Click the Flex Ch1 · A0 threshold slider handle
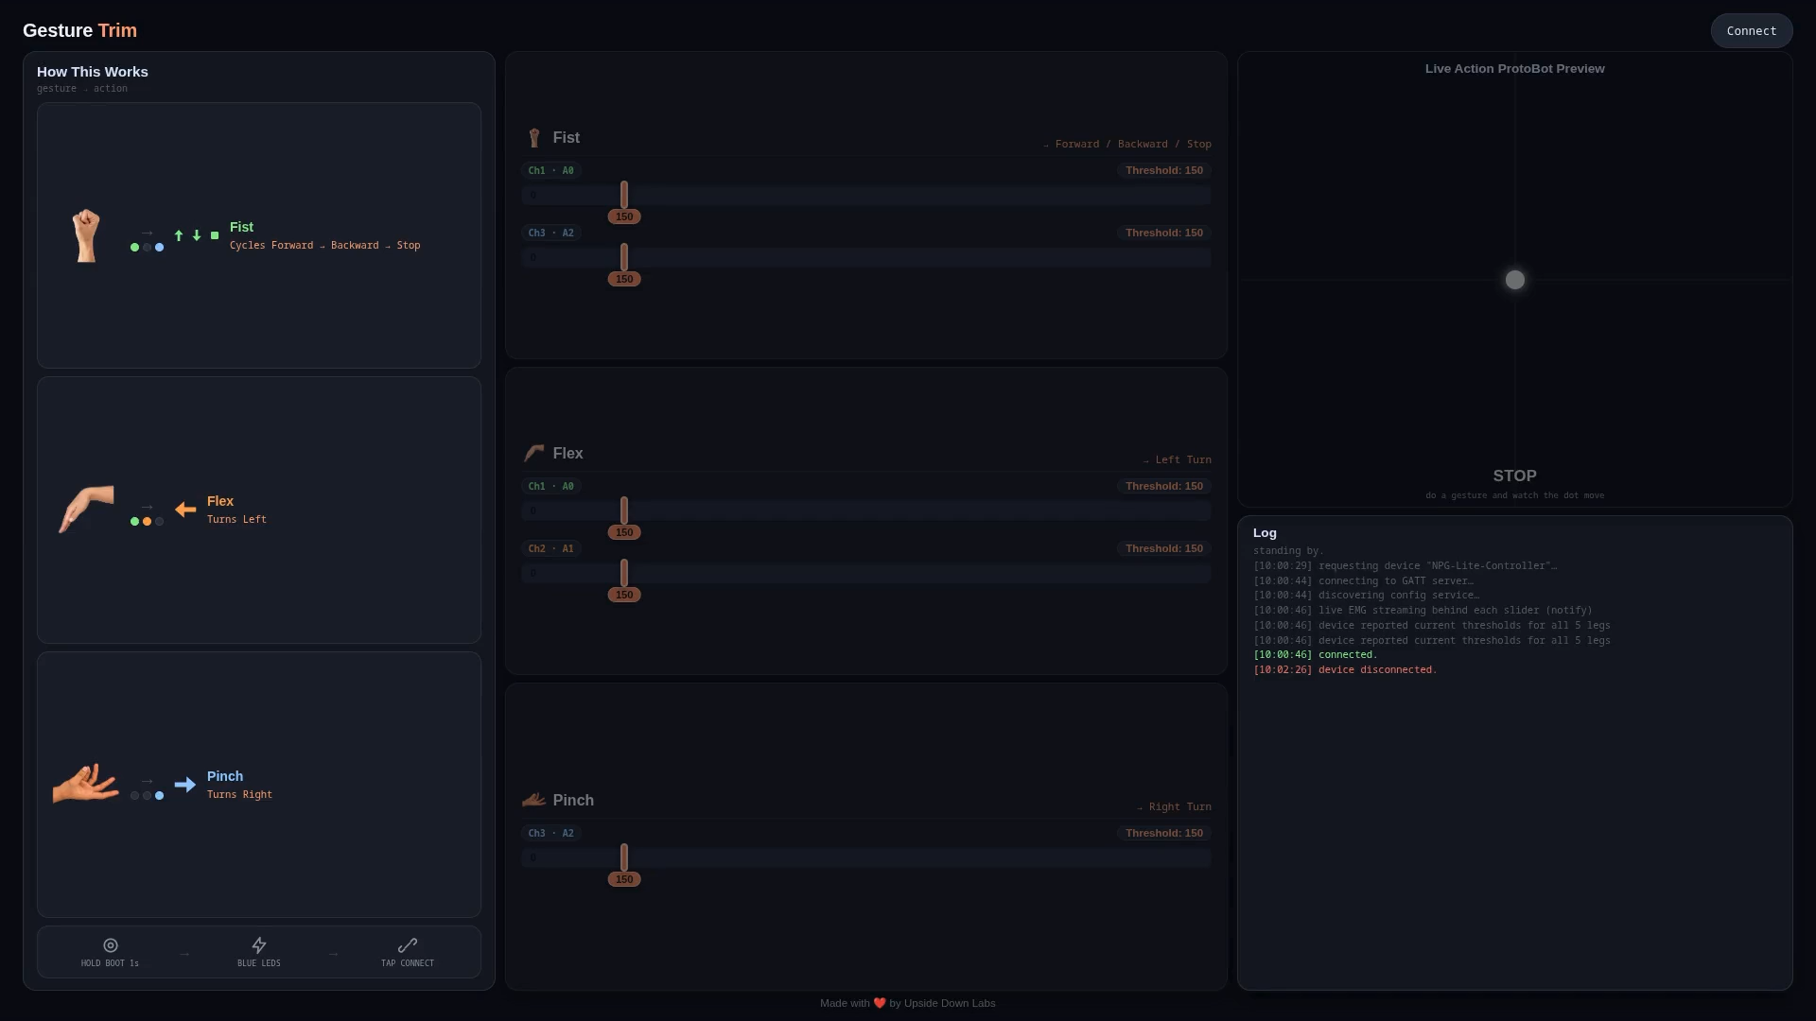Image resolution: width=1816 pixels, height=1021 pixels. [624, 511]
